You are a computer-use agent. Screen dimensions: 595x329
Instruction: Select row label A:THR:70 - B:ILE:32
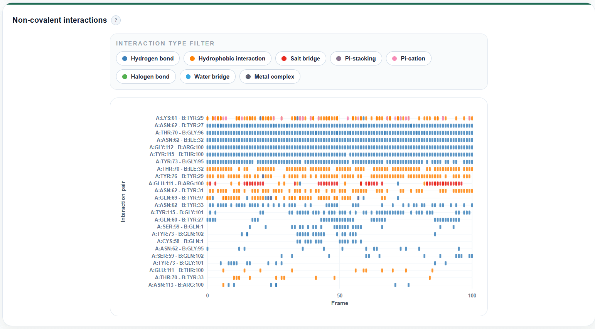(180, 169)
